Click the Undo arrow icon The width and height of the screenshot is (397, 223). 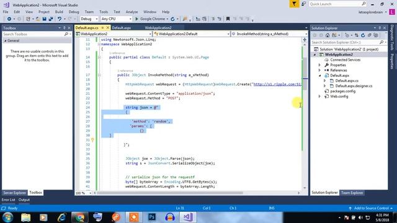tap(60, 19)
